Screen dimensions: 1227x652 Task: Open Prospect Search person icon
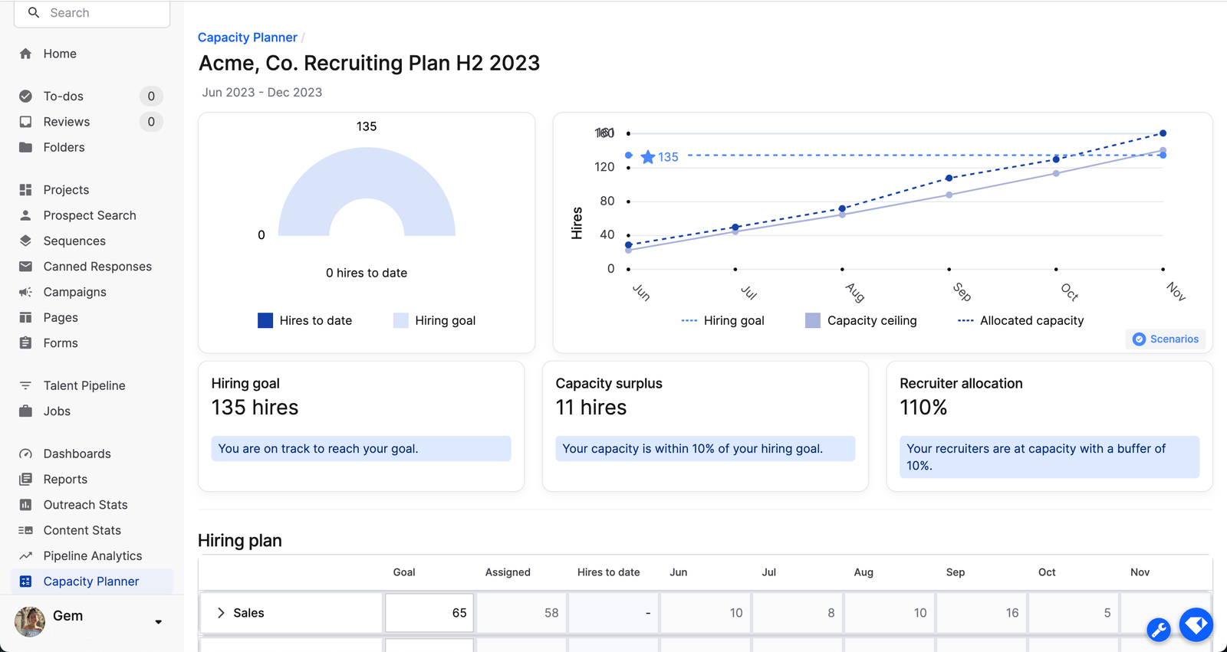pyautogui.click(x=26, y=215)
